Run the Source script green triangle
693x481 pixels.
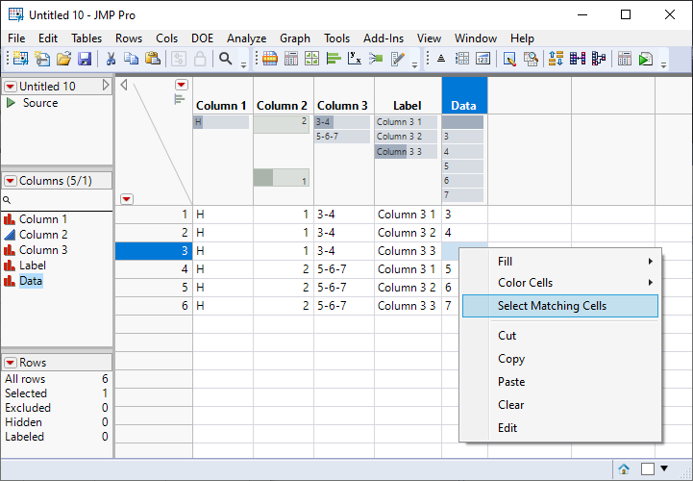coord(11,103)
